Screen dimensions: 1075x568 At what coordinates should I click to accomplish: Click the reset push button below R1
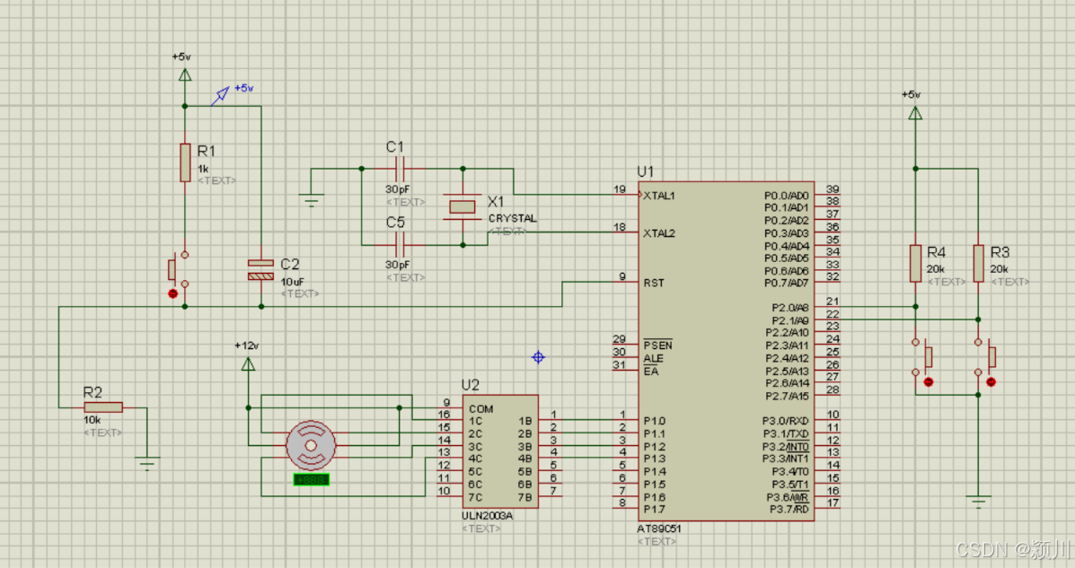(180, 269)
